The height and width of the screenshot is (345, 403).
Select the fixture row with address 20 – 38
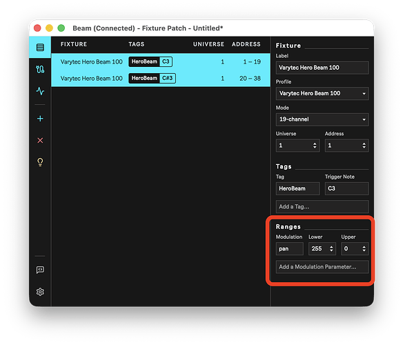coord(161,78)
